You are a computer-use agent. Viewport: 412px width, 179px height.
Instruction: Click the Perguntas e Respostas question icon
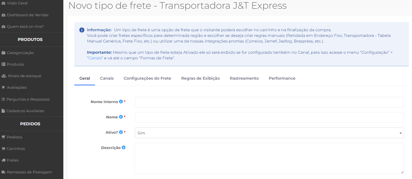(x=3, y=99)
